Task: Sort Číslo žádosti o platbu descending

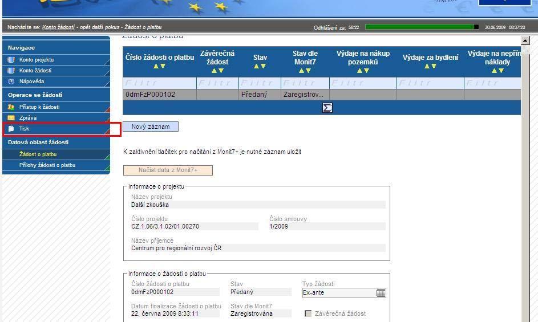Action: click(x=163, y=66)
